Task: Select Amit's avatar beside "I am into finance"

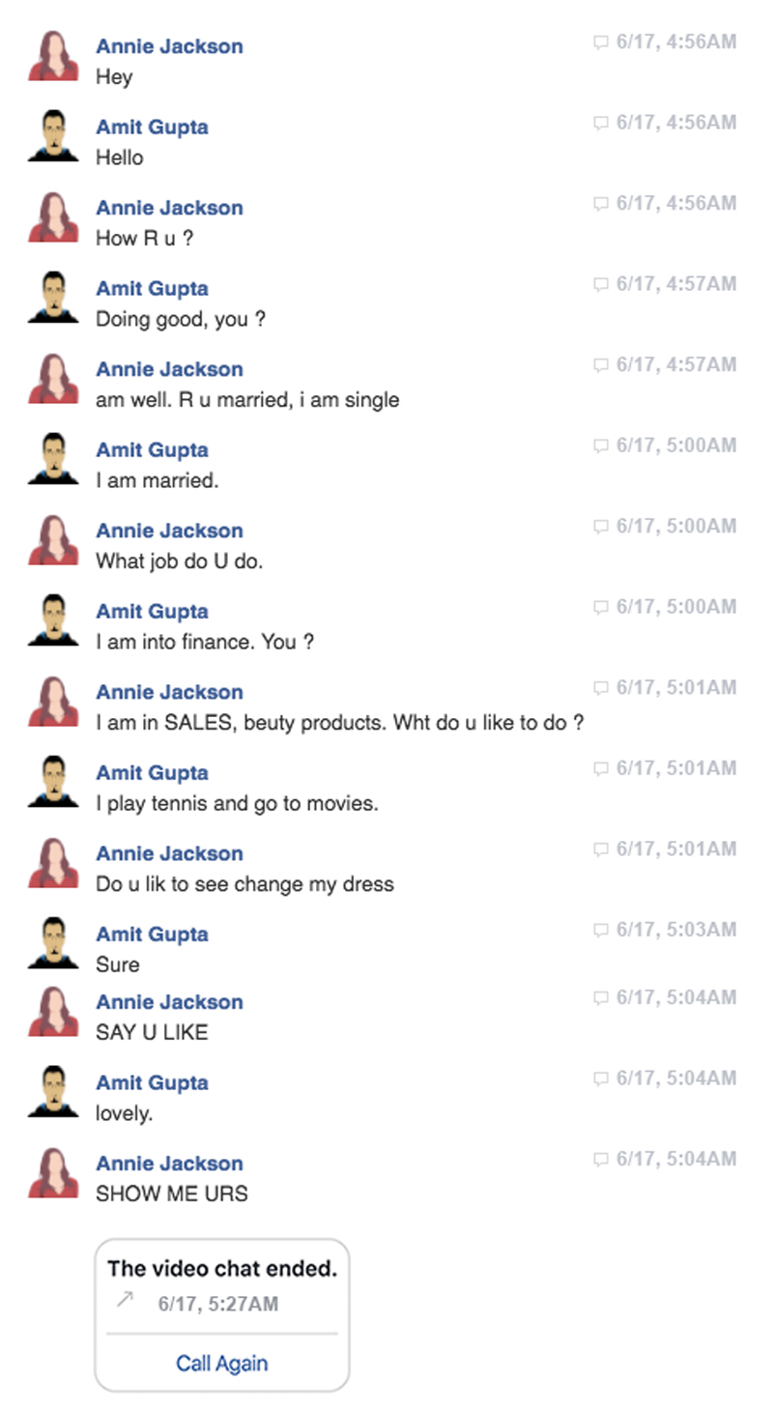Action: tap(53, 621)
